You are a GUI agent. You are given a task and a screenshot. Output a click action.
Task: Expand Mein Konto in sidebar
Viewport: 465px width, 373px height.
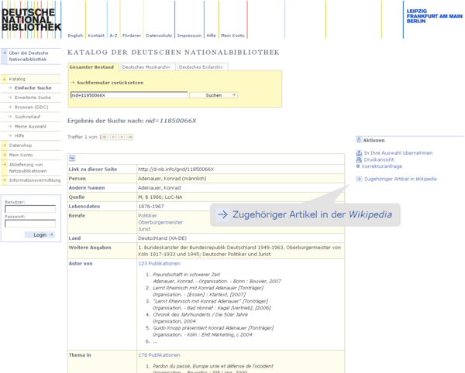pyautogui.click(x=20, y=155)
